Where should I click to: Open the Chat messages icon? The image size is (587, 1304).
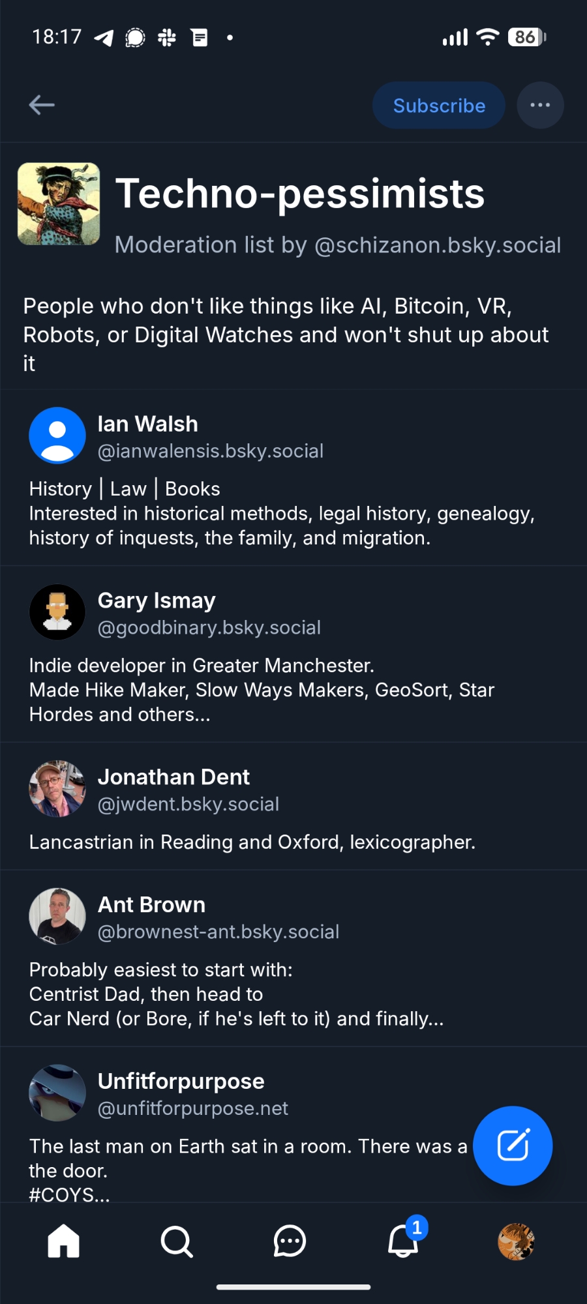tap(290, 1241)
